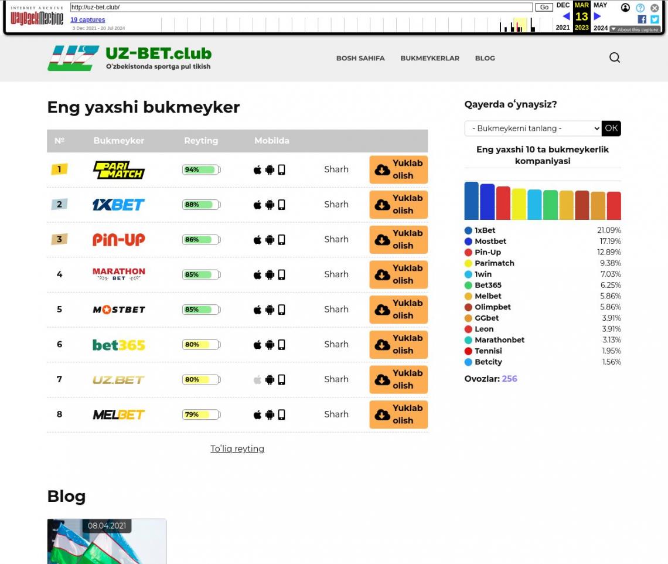The width and height of the screenshot is (668, 564).
Task: Click the Android icon in Pin-Up row
Action: coord(270,240)
